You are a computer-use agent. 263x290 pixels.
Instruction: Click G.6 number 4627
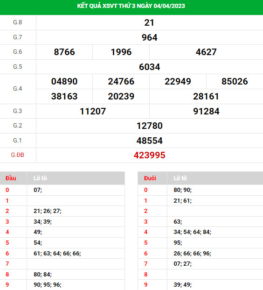pyautogui.click(x=206, y=52)
